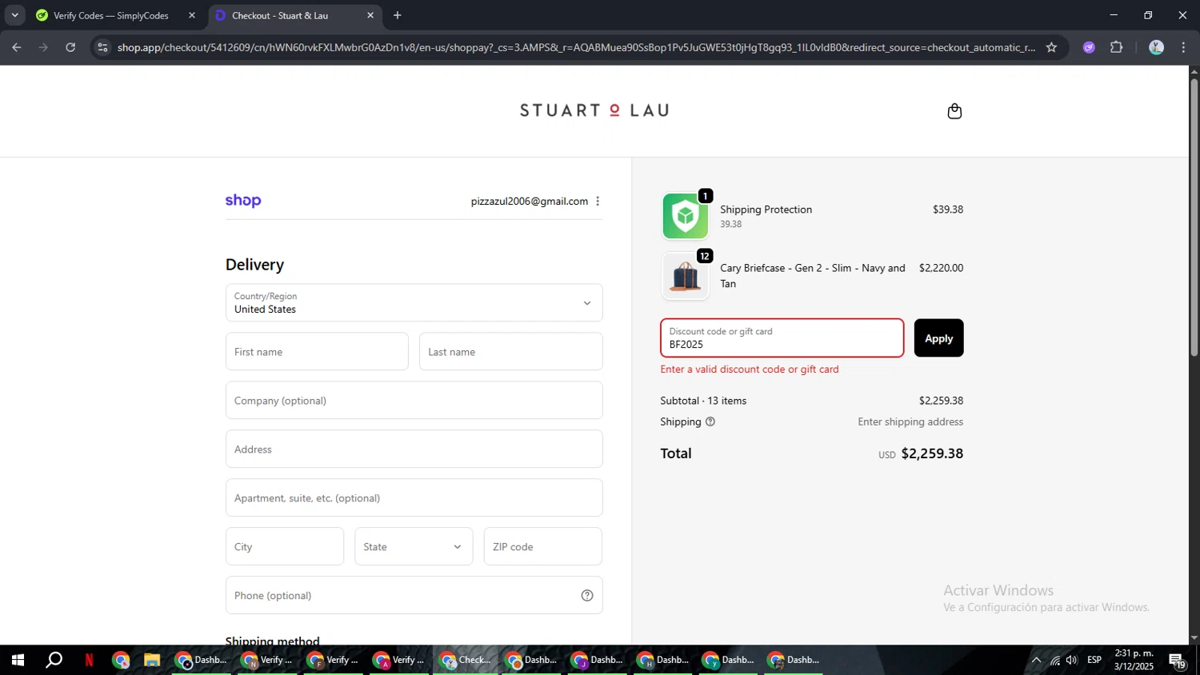The image size is (1200, 675).
Task: Click the $2,220.00 briefcase price
Action: click(941, 268)
